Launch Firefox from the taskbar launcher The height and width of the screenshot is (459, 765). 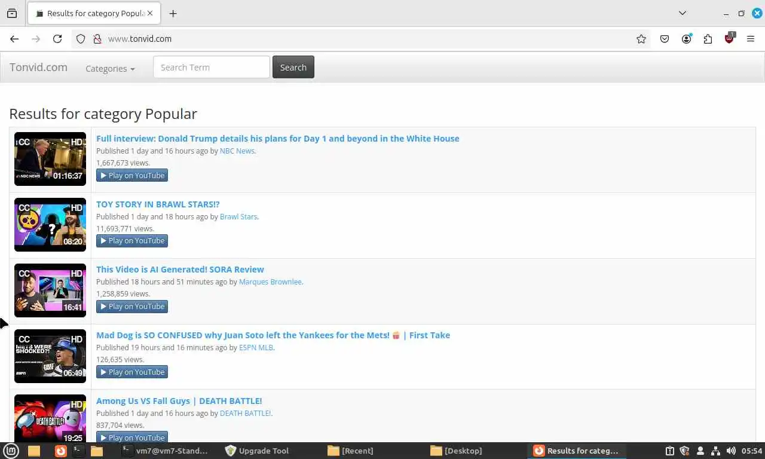[x=61, y=451]
